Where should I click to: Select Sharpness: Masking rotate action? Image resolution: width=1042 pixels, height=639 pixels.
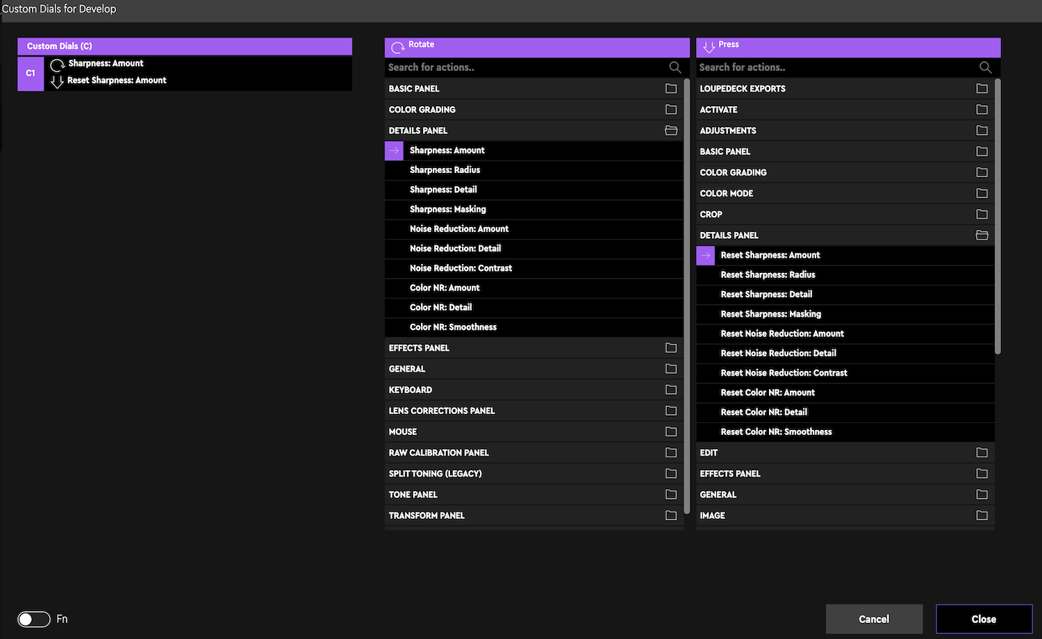click(x=534, y=209)
